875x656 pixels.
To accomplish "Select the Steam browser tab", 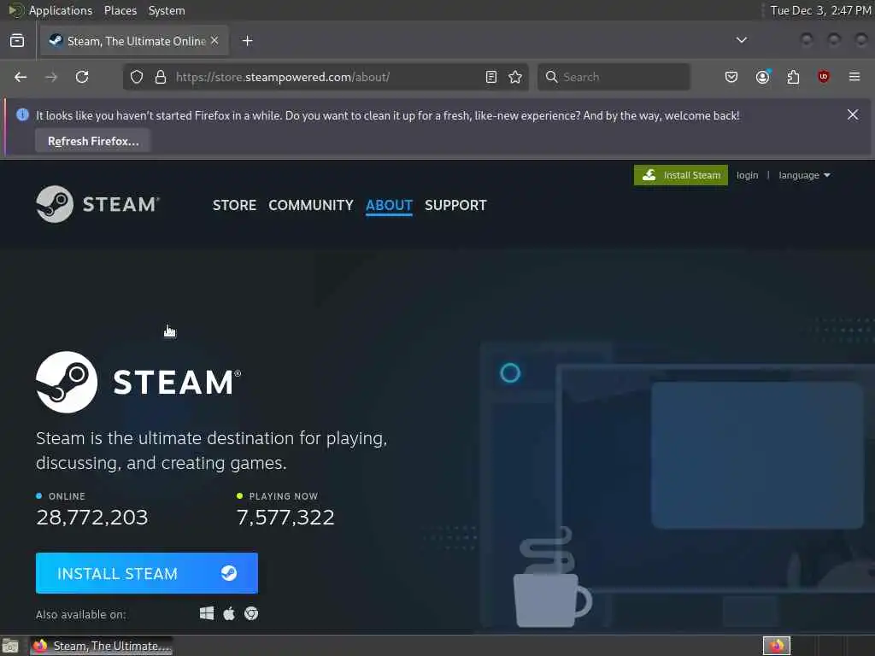I will 134,41.
